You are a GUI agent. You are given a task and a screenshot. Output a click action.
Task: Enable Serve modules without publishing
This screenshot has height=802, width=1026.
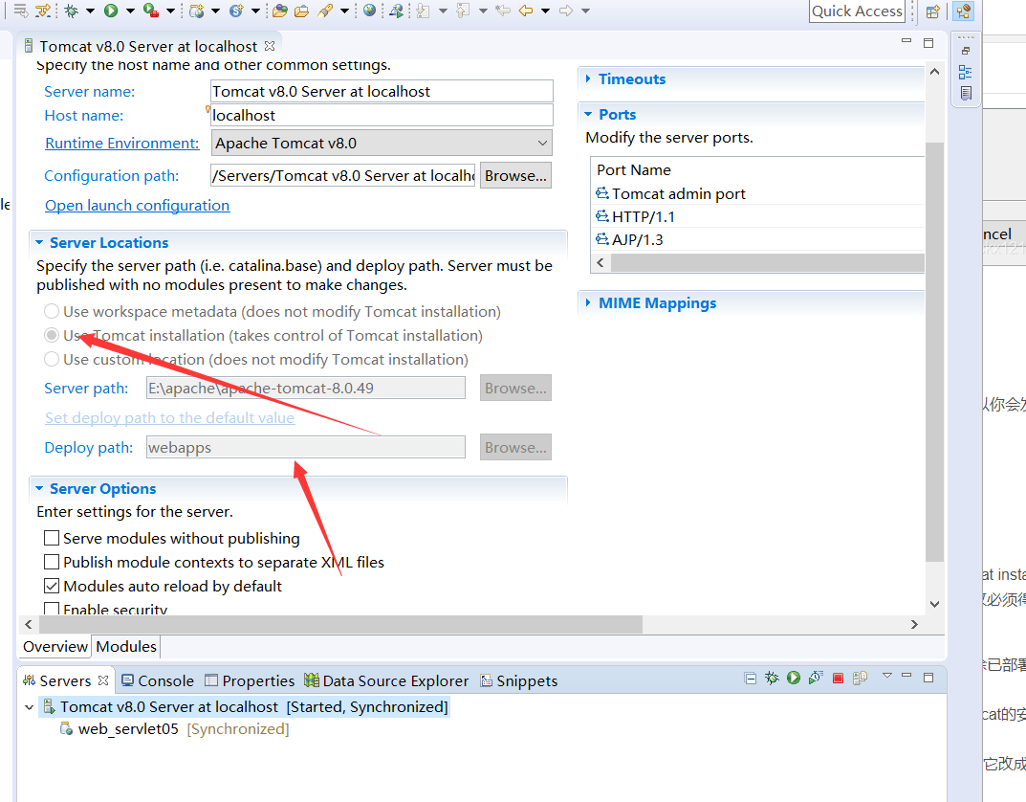pyautogui.click(x=52, y=538)
